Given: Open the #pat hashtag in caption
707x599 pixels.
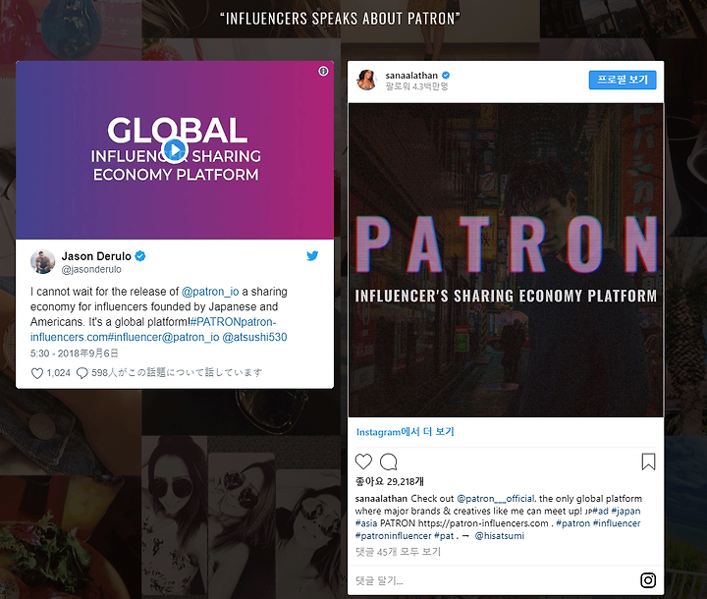Looking at the screenshot, I should click(444, 536).
